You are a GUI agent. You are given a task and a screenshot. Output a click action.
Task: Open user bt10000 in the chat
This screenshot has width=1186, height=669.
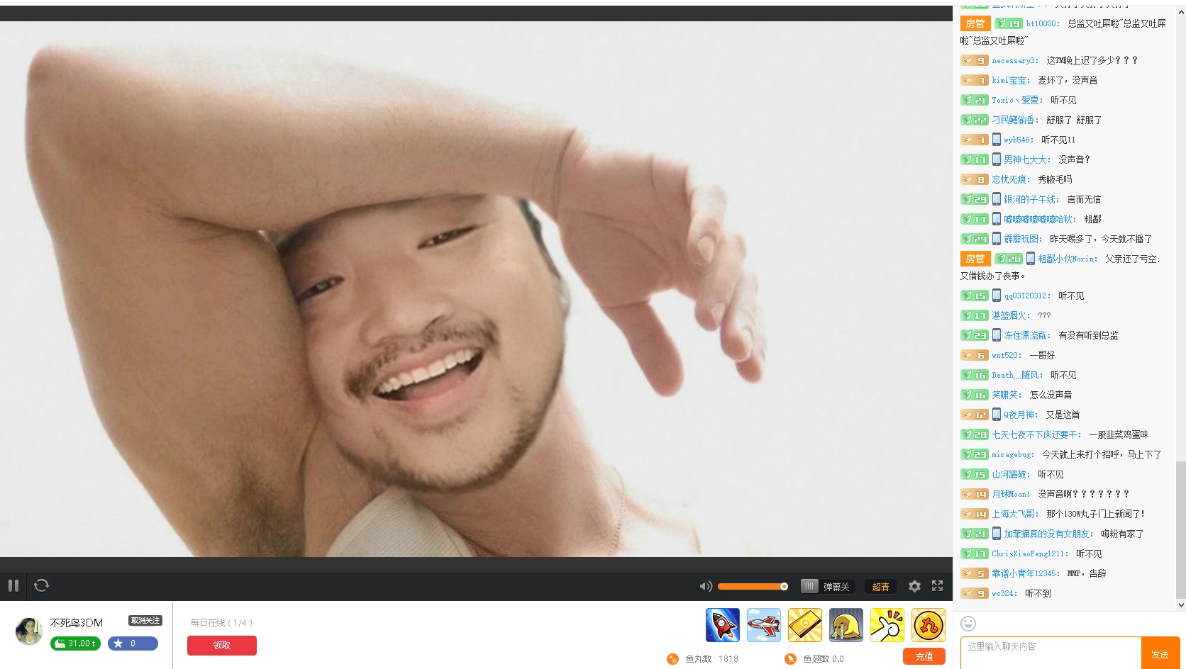point(1043,23)
